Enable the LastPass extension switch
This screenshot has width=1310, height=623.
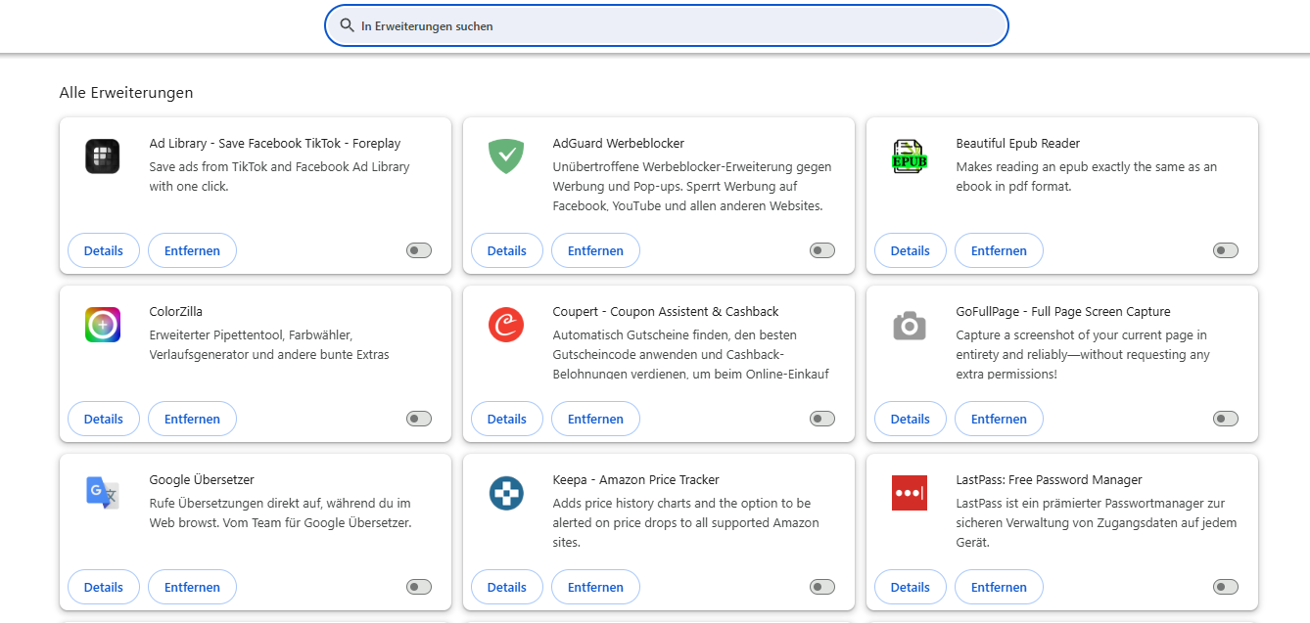(x=1226, y=587)
